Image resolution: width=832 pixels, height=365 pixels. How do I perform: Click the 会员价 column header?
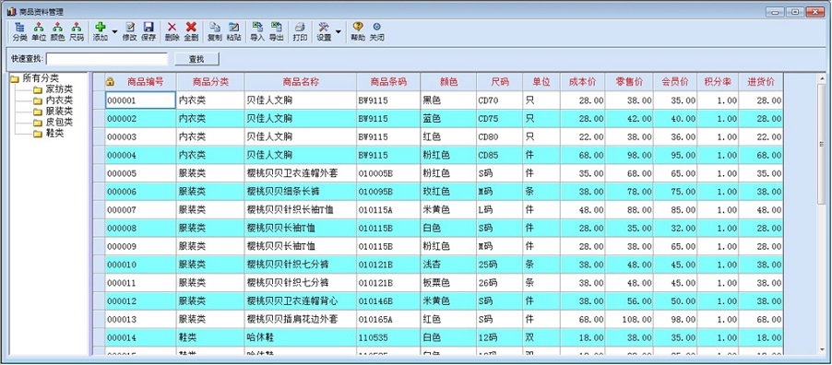click(x=675, y=82)
